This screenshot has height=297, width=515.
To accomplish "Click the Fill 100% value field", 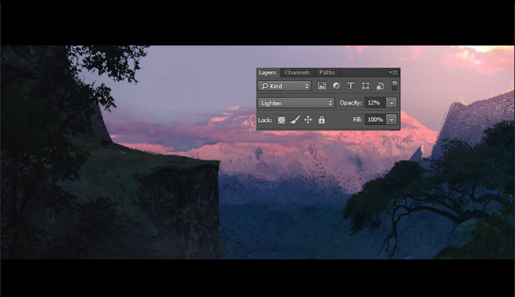I will [x=375, y=120].
